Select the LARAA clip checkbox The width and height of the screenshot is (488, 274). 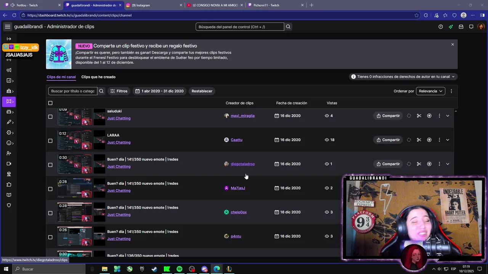(x=50, y=141)
